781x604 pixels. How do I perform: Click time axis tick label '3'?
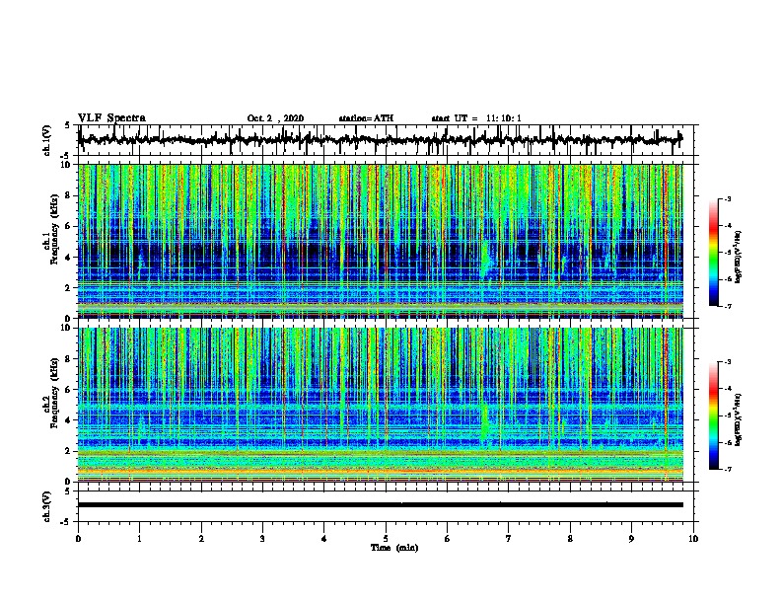pos(262,539)
